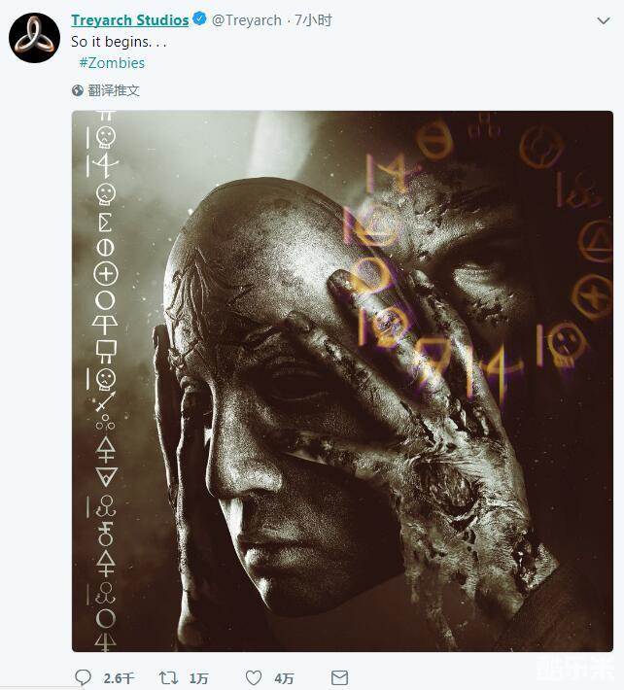Open the #Zombies hashtag

(112, 63)
